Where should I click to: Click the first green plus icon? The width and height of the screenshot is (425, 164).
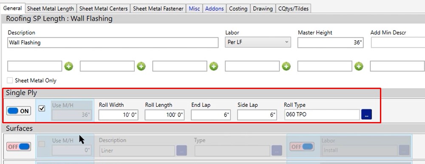68,66
